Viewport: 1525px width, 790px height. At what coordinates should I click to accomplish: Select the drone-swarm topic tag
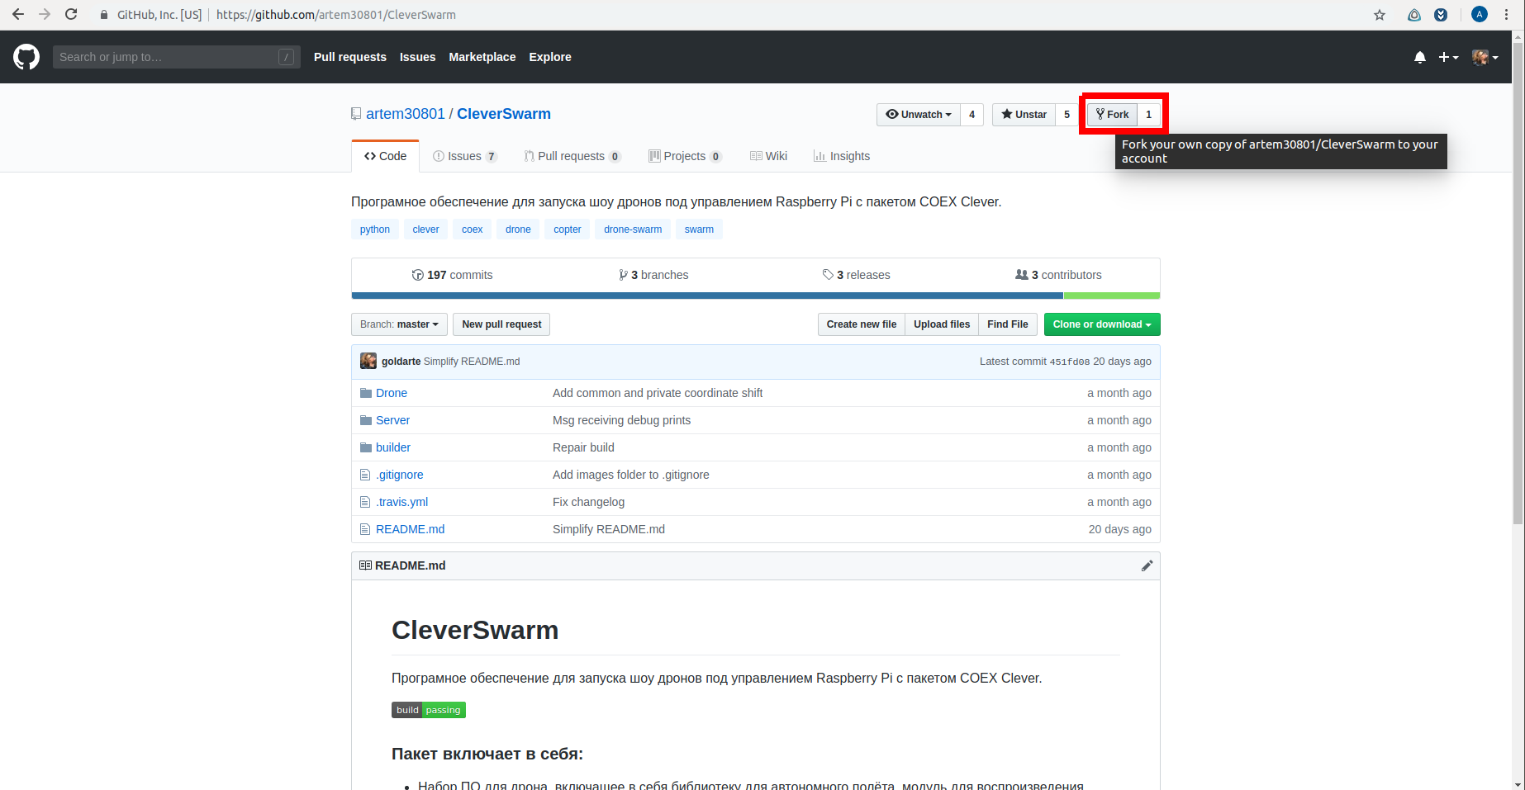632,229
